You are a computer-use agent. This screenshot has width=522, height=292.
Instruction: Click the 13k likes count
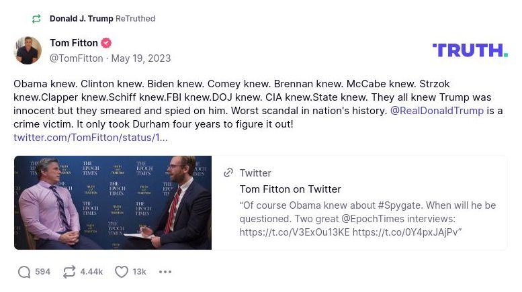[139, 272]
